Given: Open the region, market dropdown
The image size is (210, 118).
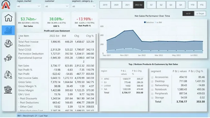Looking at the screenshot, I should coord(29,6).
